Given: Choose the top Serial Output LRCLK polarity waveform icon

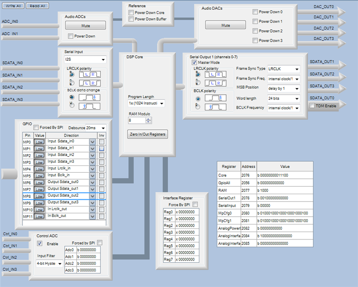Looking at the screenshot, I should point(216,74).
